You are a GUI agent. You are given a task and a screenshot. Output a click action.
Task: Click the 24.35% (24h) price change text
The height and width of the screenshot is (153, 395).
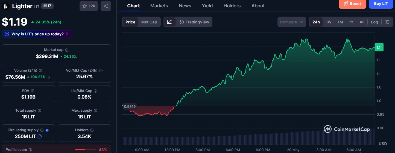[x=46, y=22]
